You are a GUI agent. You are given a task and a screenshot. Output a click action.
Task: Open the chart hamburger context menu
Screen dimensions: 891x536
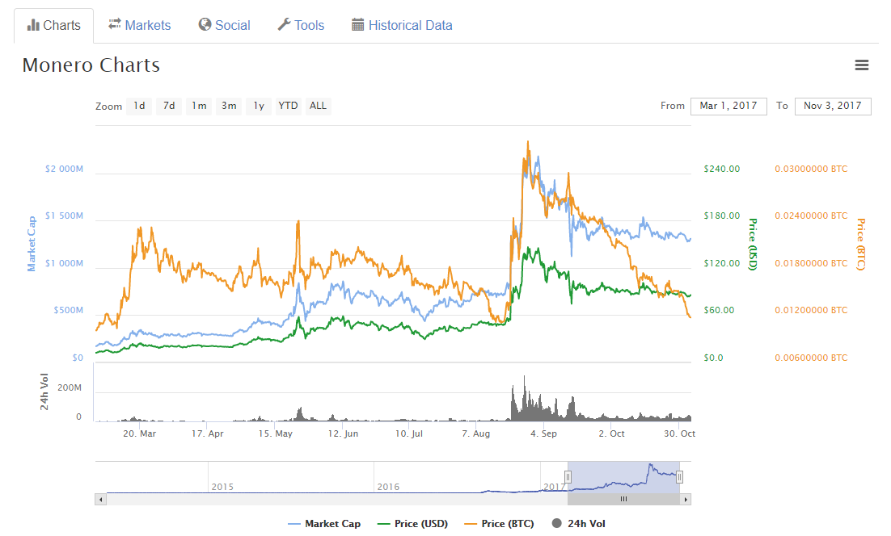(861, 65)
